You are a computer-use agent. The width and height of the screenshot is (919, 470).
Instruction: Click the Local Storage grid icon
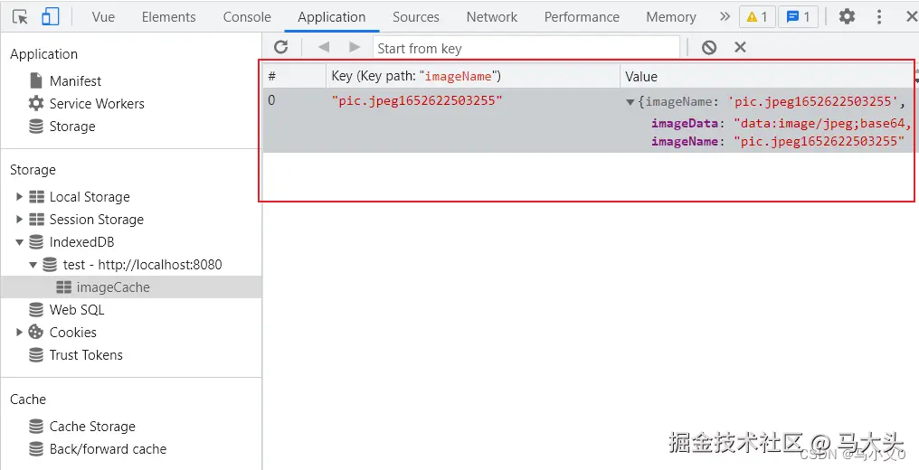pyautogui.click(x=36, y=197)
